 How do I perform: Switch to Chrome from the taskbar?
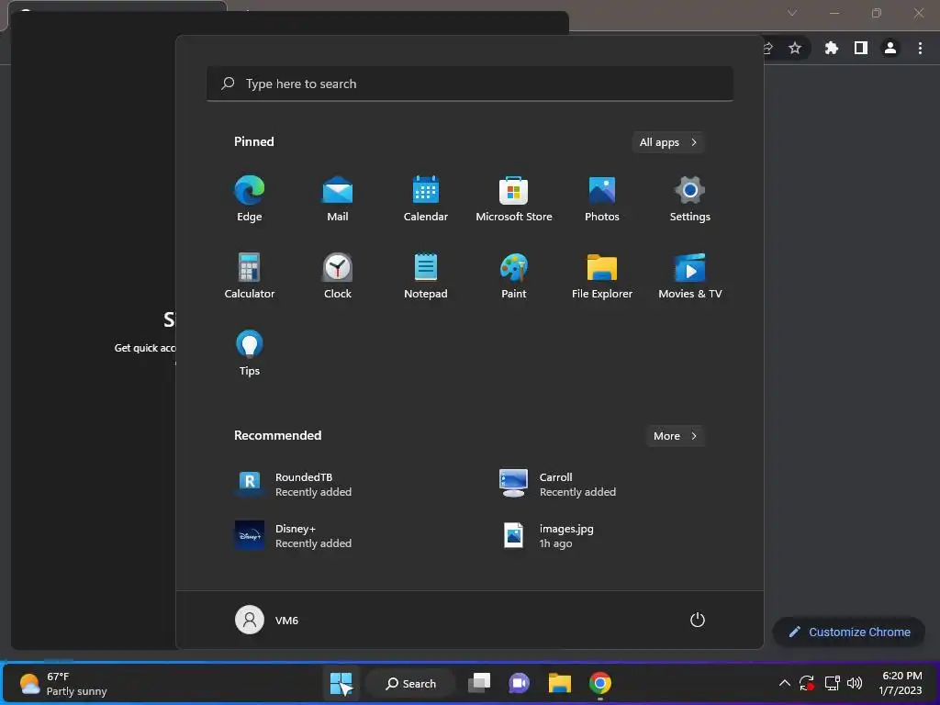pos(600,683)
